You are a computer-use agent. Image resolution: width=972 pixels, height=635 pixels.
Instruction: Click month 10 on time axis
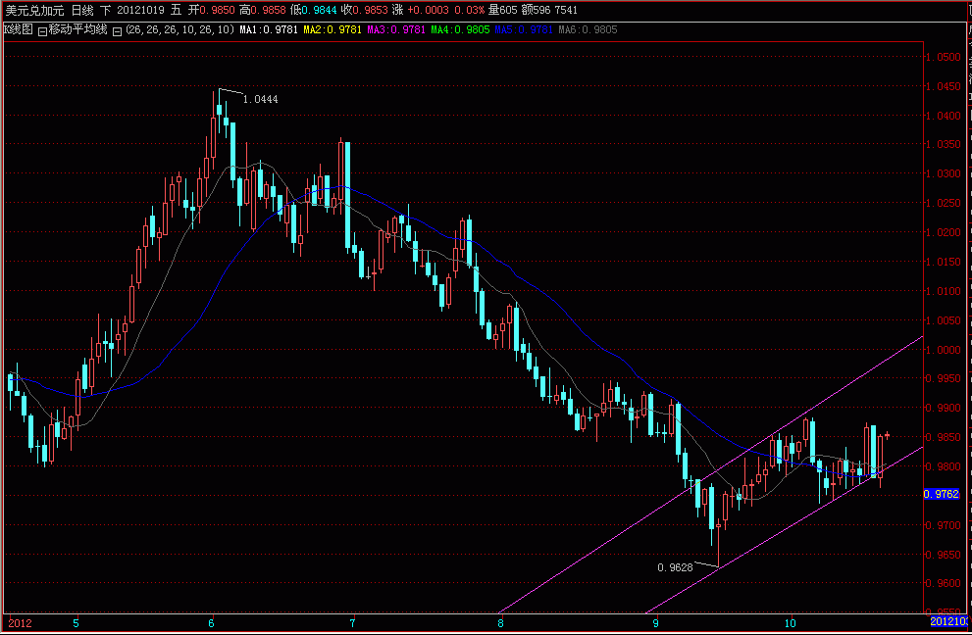tap(790, 623)
